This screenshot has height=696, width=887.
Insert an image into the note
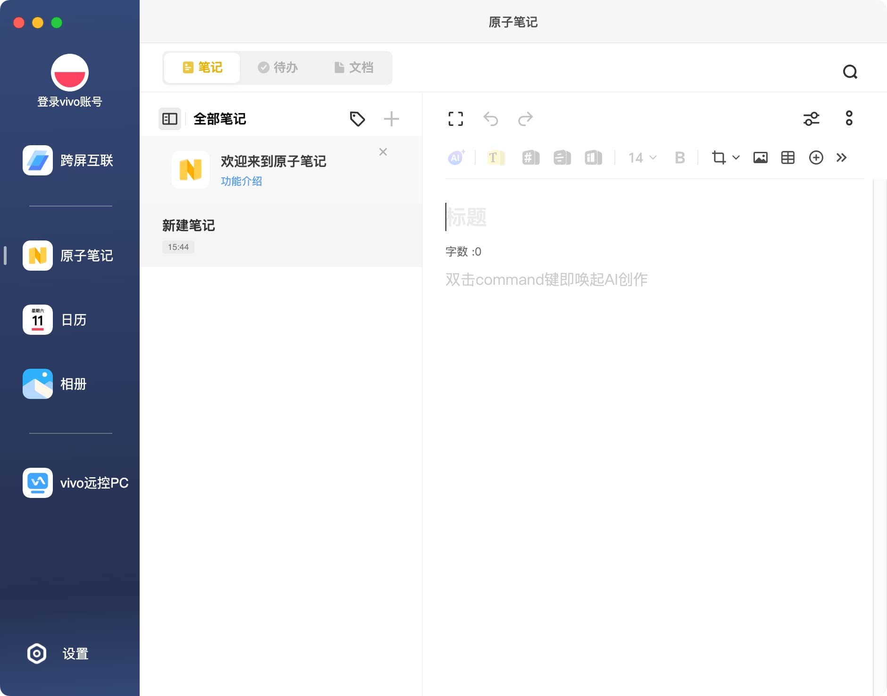[x=761, y=157]
